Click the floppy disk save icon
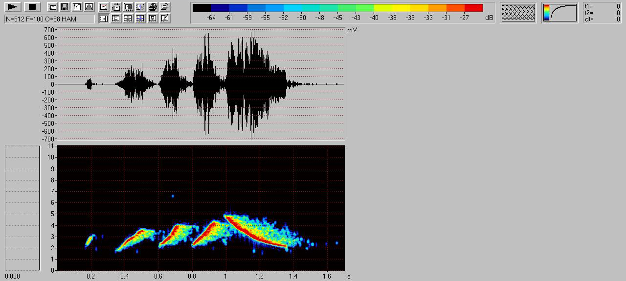Image resolution: width=626 pixels, height=281 pixels. [x=64, y=7]
